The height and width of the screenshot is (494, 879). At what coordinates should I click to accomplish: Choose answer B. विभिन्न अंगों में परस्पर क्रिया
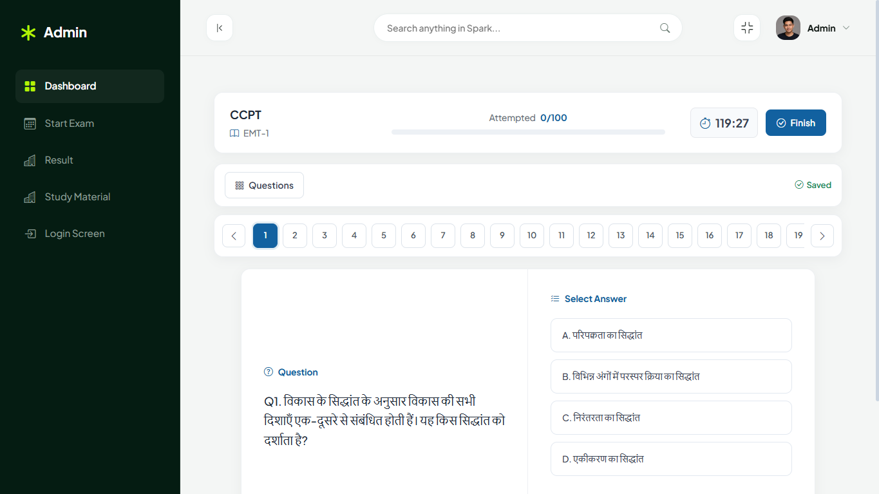point(671,377)
